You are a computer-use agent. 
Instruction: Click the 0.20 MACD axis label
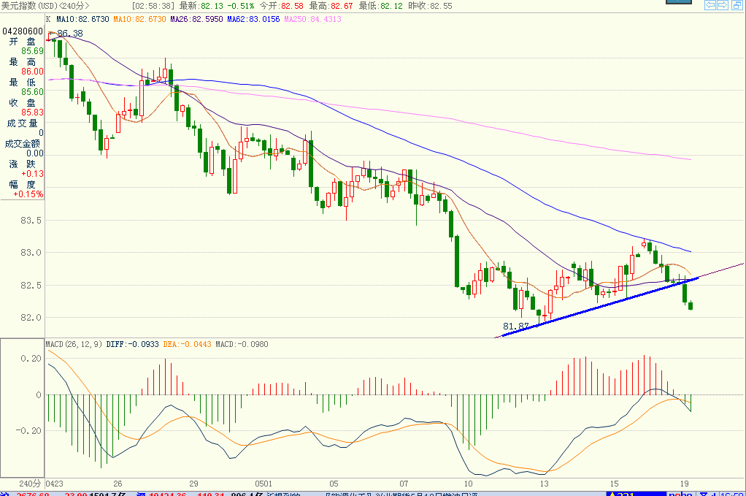tap(31, 359)
